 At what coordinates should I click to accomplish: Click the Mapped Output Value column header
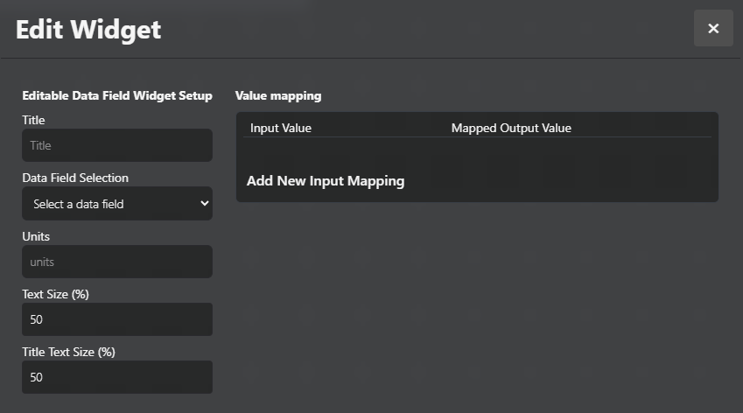[x=511, y=128]
